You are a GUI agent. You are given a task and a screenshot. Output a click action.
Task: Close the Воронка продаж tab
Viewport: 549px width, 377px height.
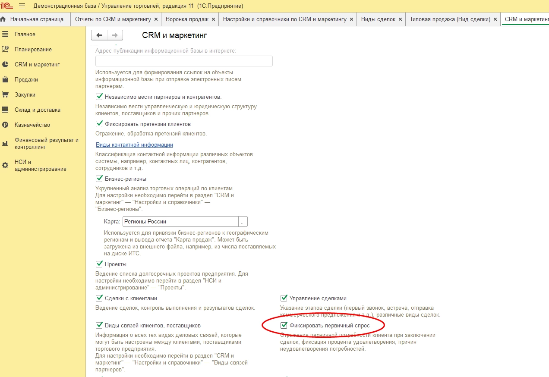(x=213, y=19)
